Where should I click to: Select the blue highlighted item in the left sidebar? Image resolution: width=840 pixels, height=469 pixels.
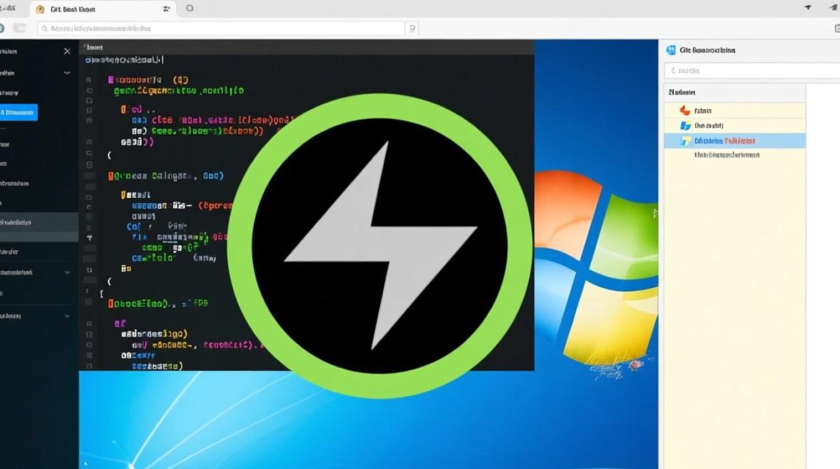[x=19, y=113]
